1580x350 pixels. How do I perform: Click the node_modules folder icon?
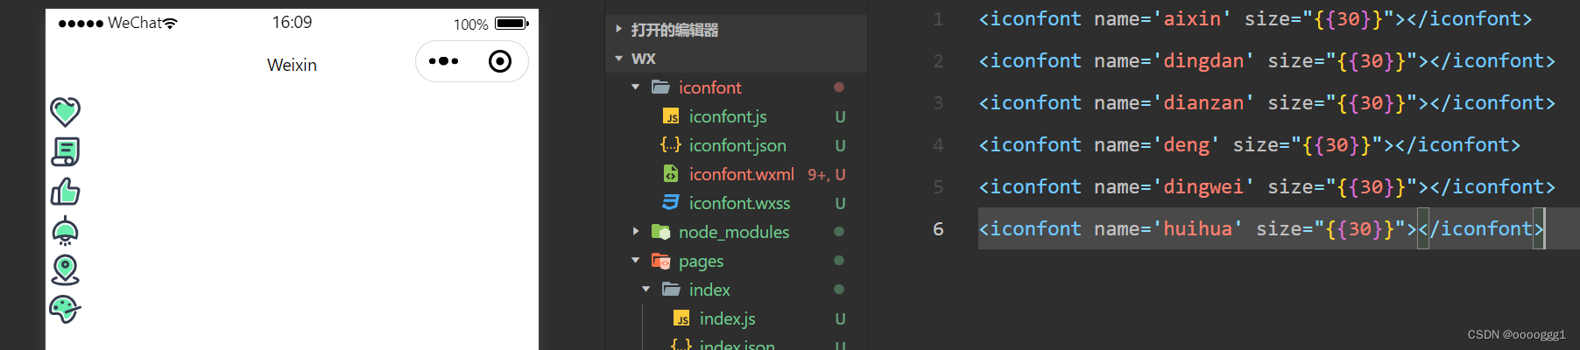point(661,232)
